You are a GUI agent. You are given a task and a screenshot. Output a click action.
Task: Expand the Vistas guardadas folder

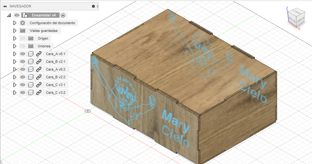point(15,31)
